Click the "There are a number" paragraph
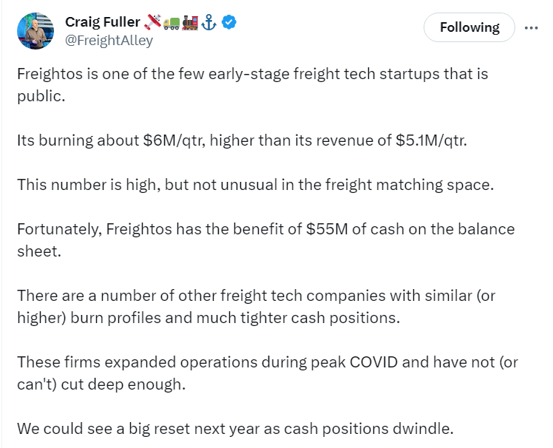Screen dimensions: 553x448 (x=257, y=307)
